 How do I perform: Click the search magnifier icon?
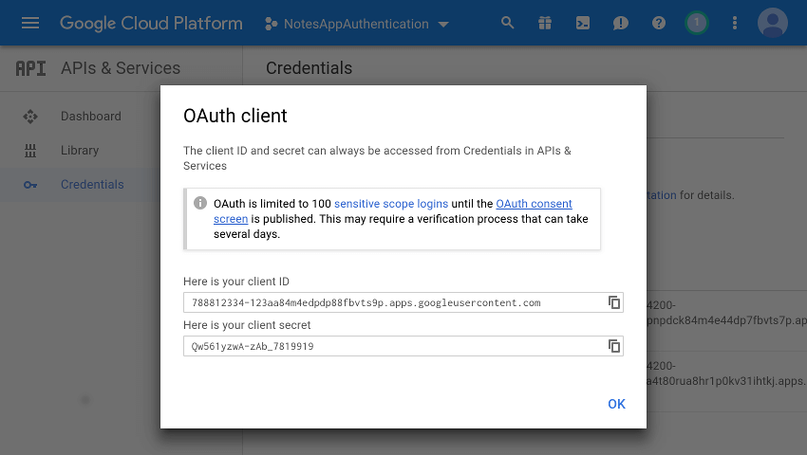coord(508,23)
